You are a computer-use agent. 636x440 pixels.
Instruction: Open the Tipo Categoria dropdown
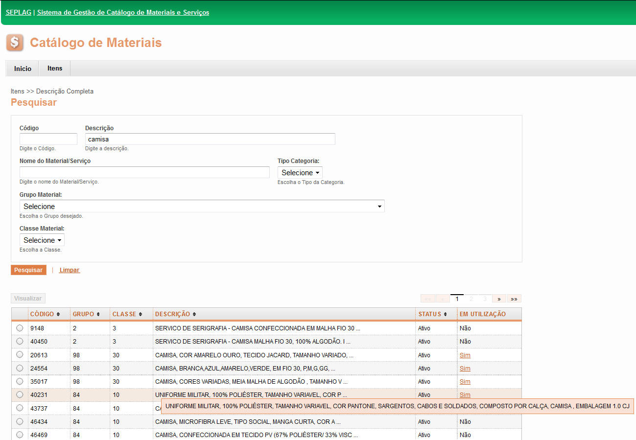(x=300, y=173)
